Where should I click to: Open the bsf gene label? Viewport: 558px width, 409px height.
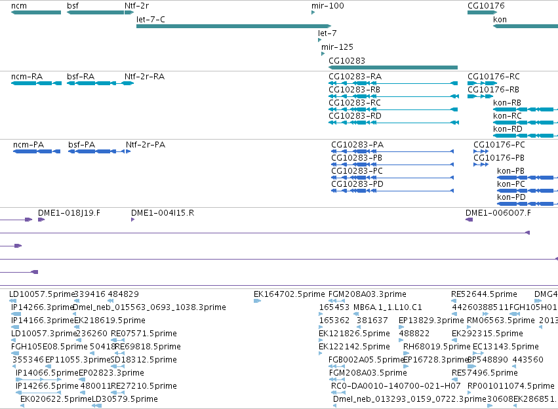(x=73, y=6)
